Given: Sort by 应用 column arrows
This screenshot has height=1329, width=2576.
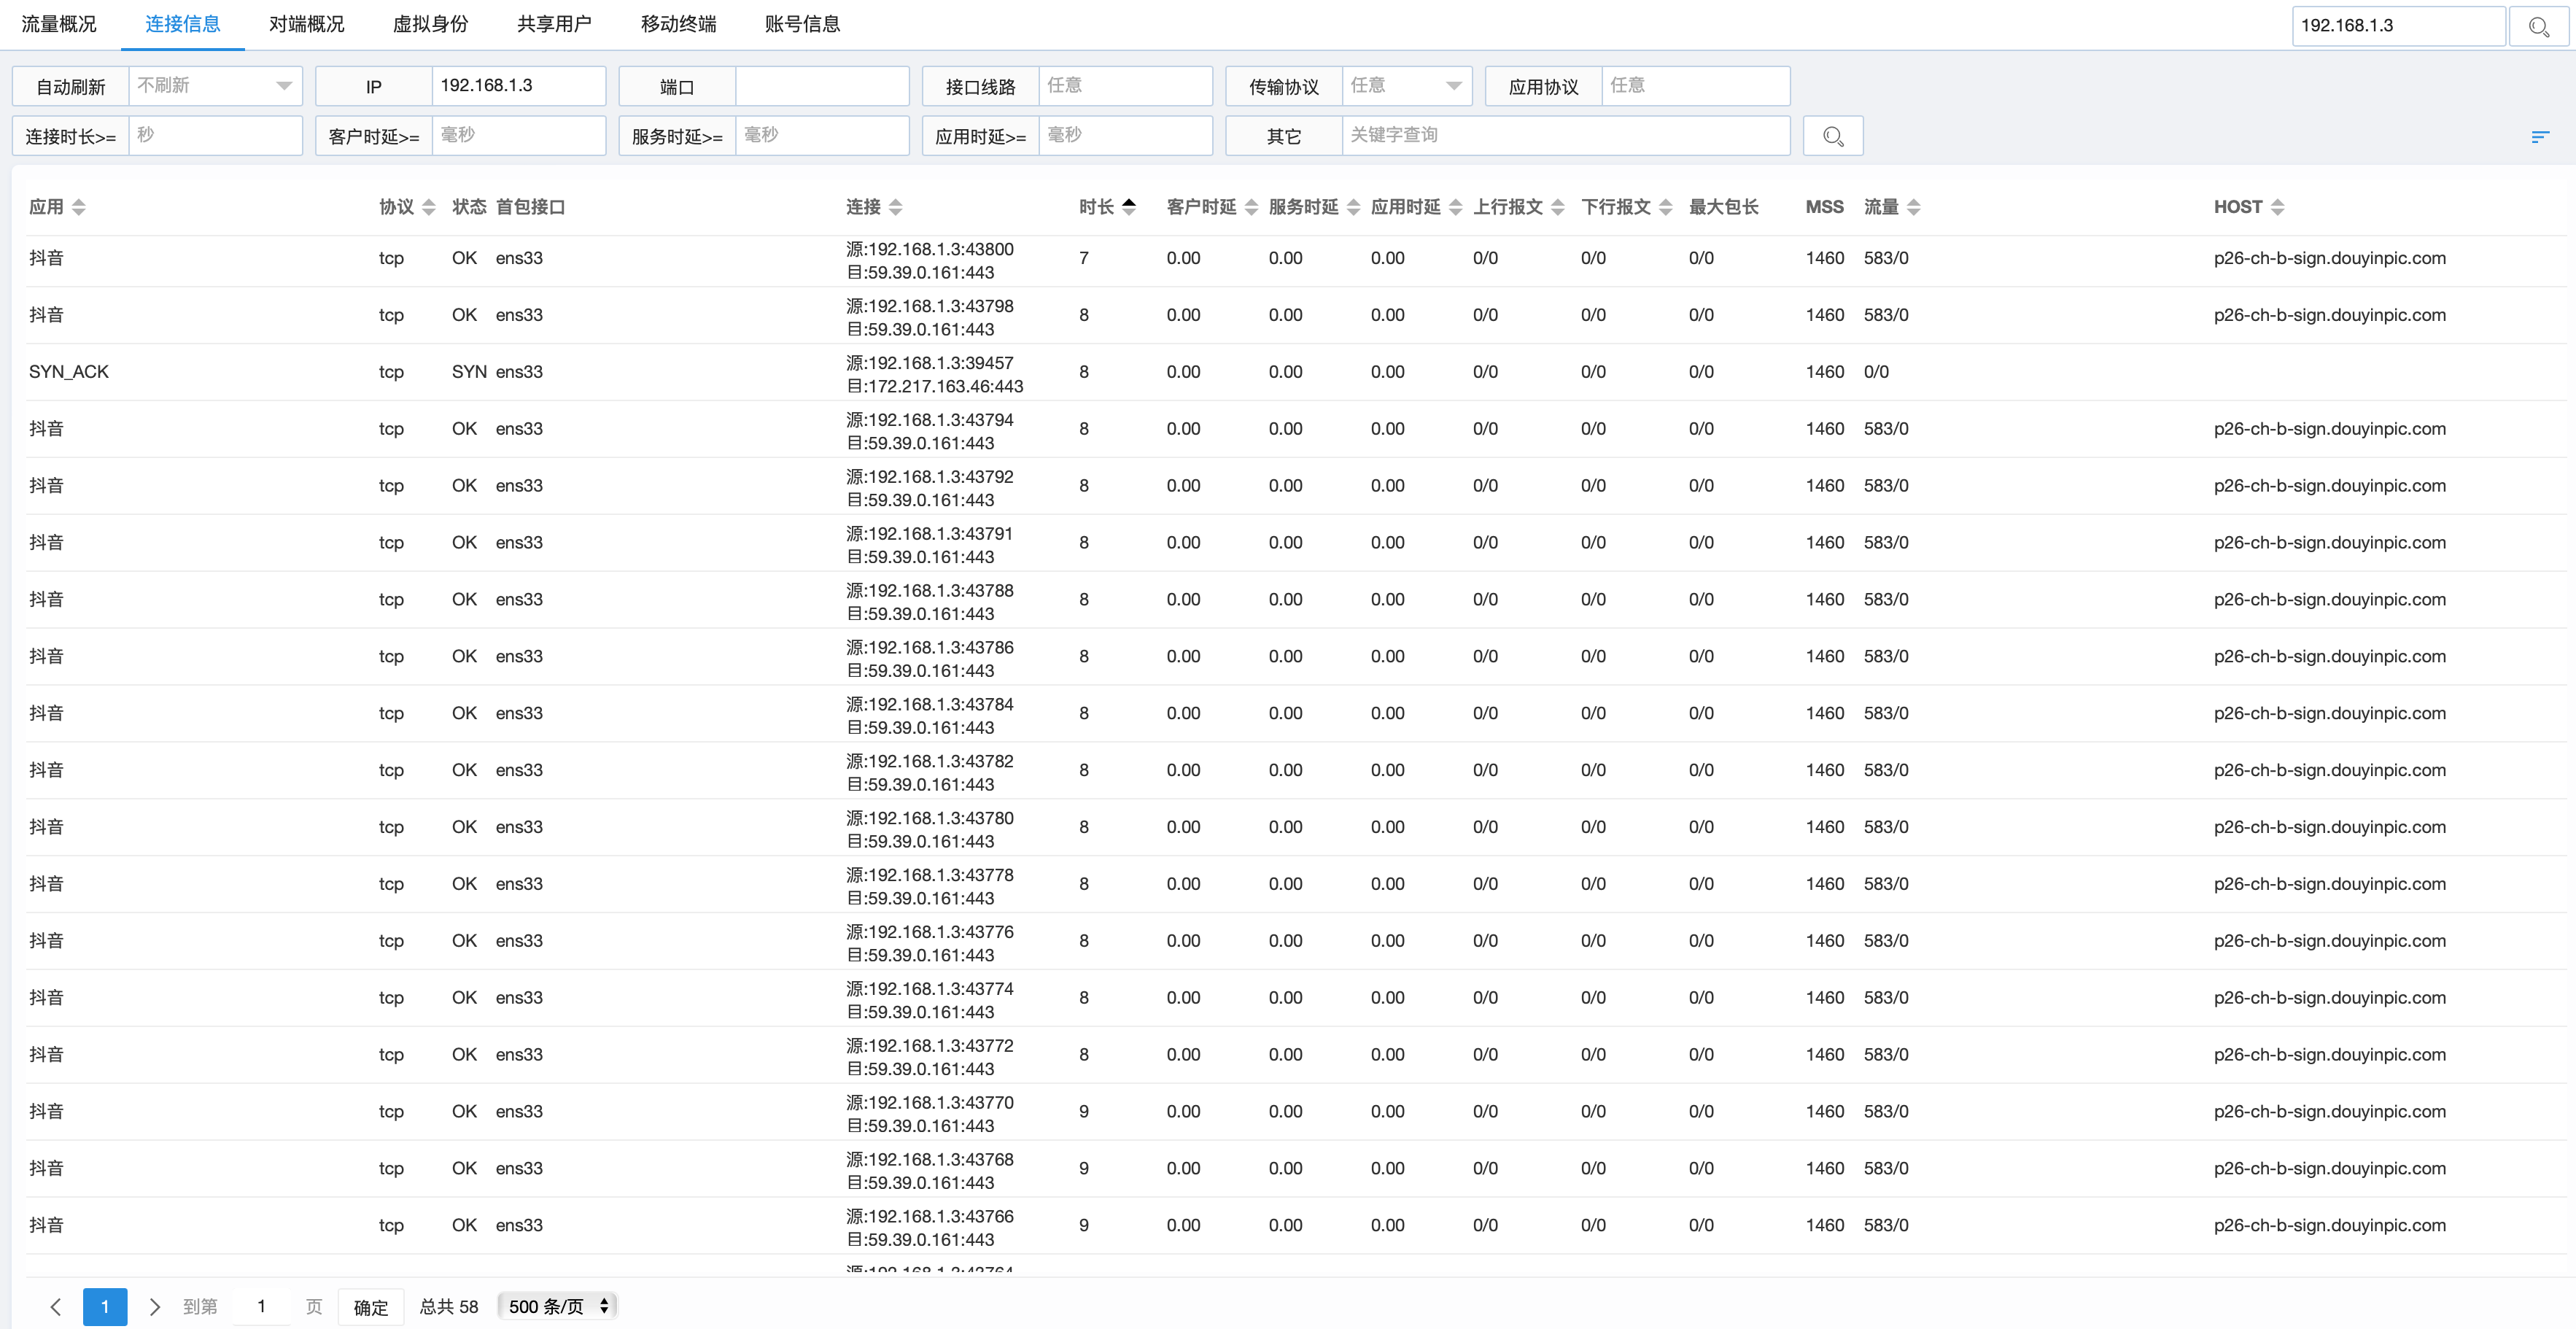Looking at the screenshot, I should tap(79, 207).
